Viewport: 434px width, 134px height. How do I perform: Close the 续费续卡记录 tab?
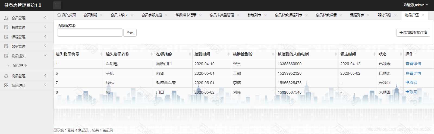pos(200,15)
